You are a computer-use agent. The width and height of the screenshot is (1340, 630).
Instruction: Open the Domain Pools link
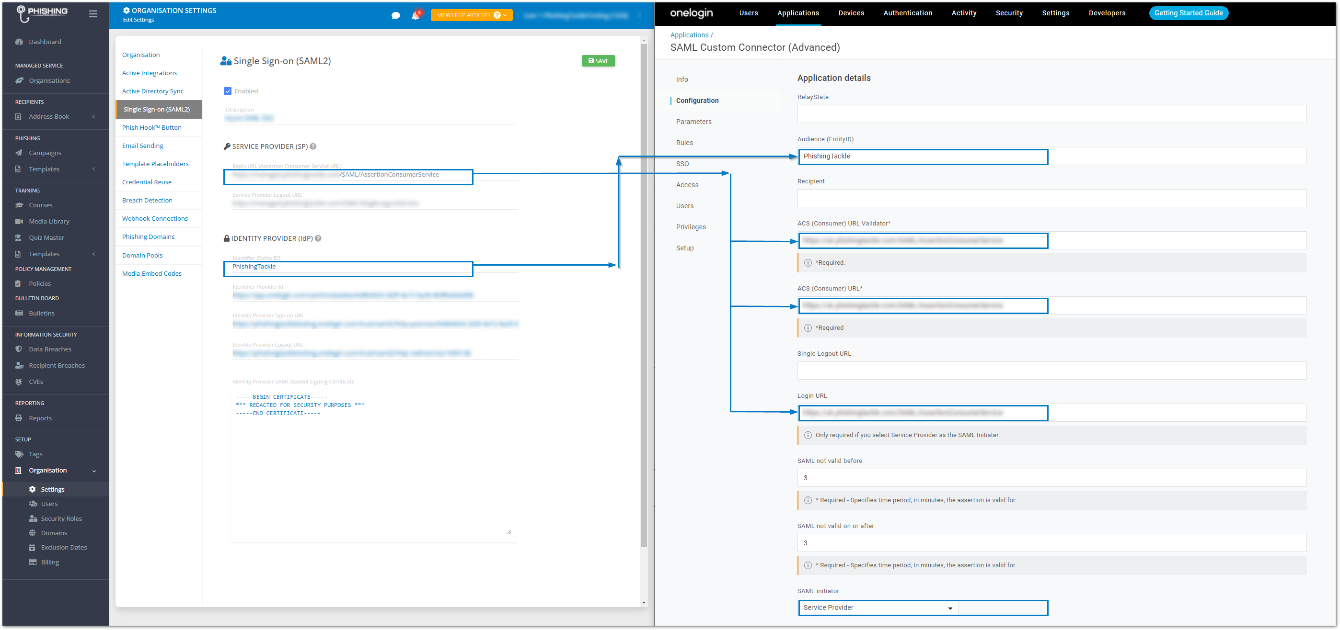pos(142,255)
